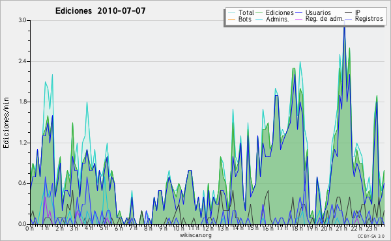
Task: Click the green Ediciones legend line swatch
Action: pyautogui.click(x=259, y=13)
